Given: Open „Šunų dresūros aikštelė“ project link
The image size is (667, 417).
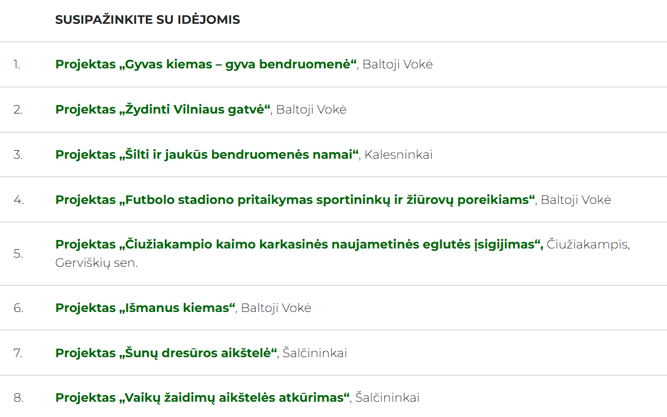Looking at the screenshot, I should pos(166,353).
